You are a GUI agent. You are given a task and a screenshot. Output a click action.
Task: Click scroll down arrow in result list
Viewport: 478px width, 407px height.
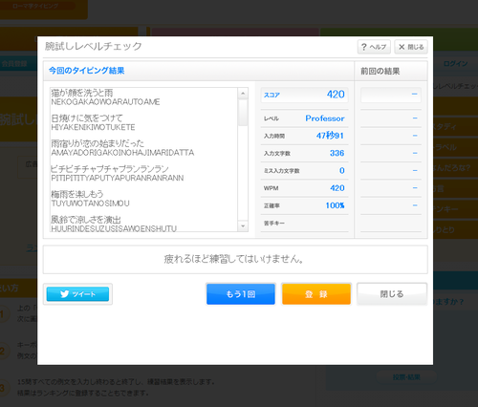click(x=243, y=225)
